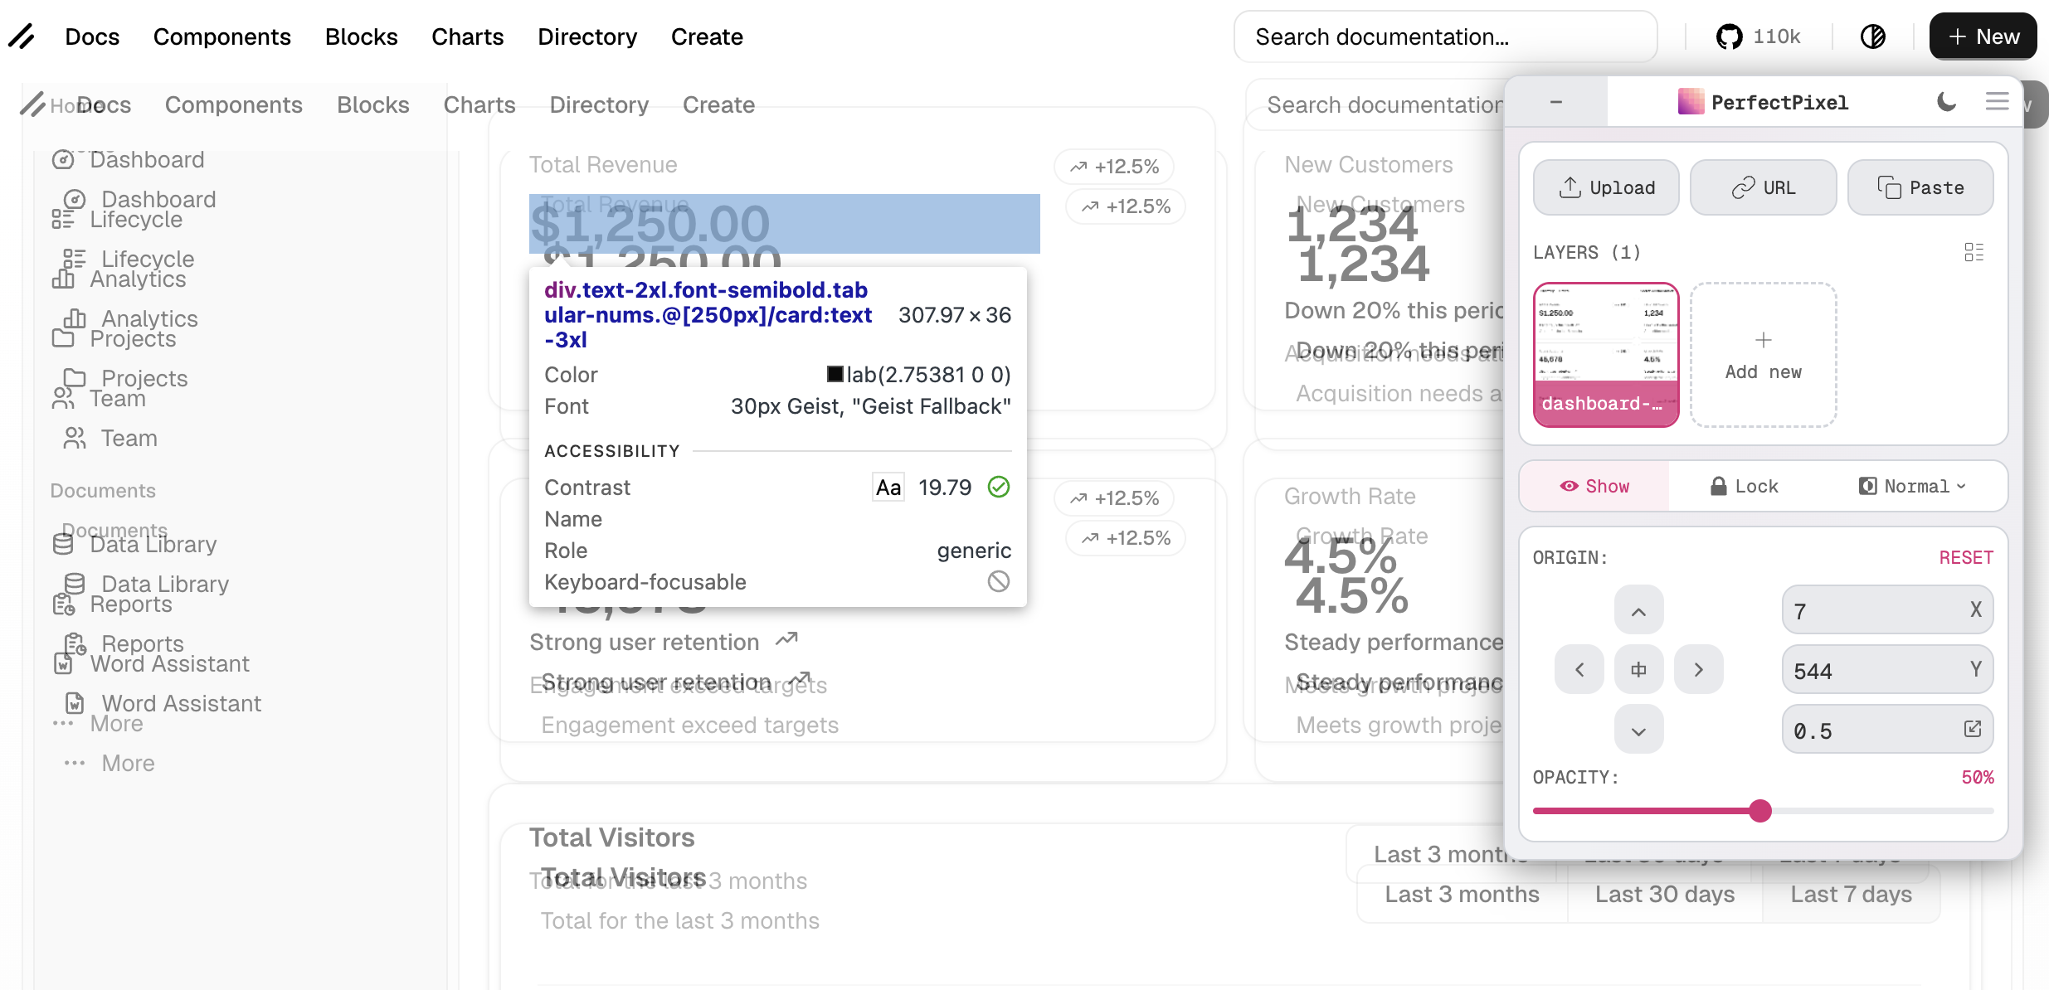Open the Components menu item
The image size is (2049, 990).
pyautogui.click(x=221, y=36)
